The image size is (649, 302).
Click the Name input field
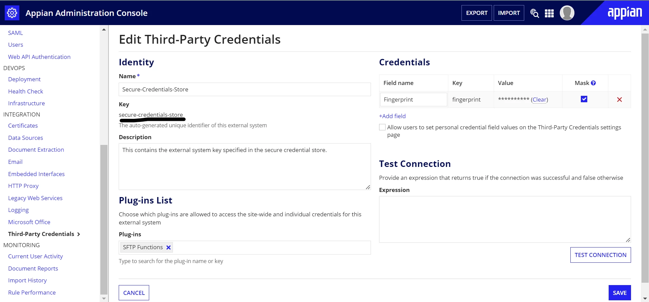[x=244, y=89]
